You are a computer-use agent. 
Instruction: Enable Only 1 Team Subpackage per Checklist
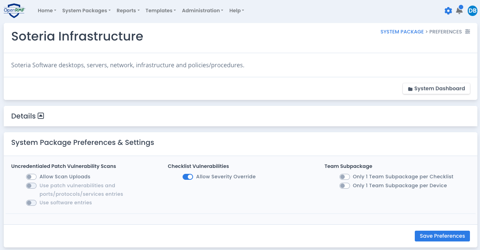[345, 177]
